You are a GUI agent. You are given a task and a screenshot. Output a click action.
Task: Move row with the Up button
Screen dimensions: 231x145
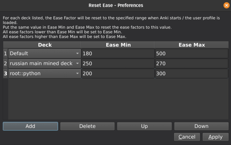(x=144, y=126)
